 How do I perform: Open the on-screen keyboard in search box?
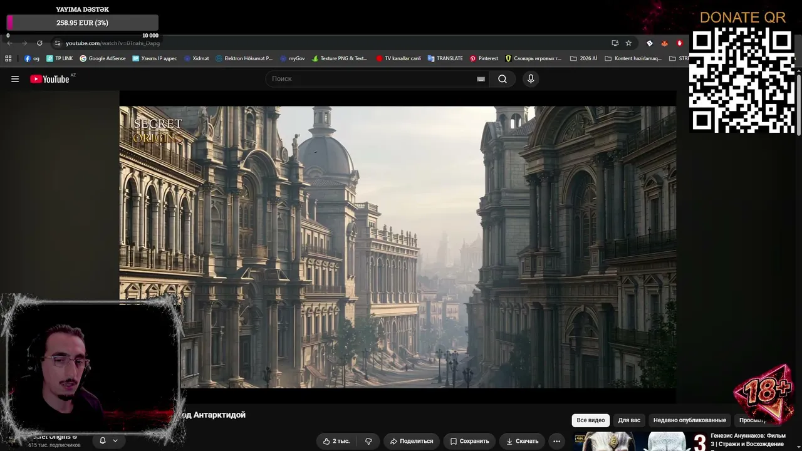pyautogui.click(x=481, y=79)
